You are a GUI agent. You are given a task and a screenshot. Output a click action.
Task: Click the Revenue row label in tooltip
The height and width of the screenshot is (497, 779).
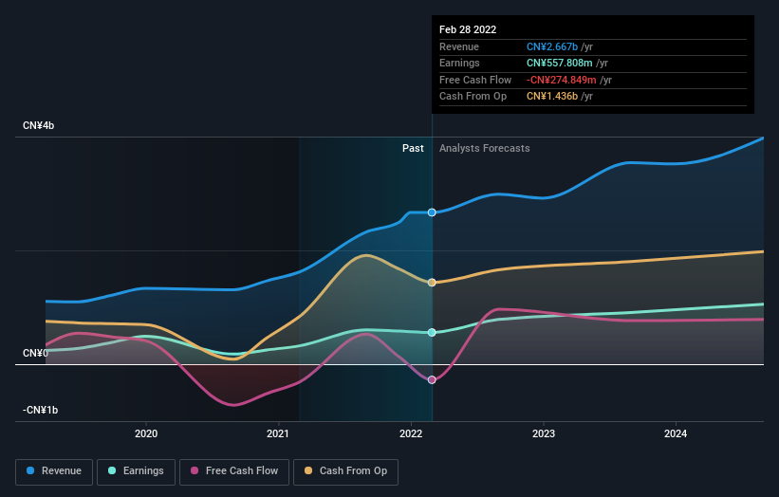tap(459, 46)
